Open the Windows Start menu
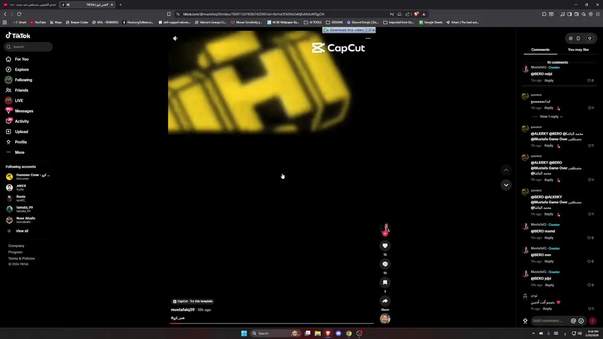Screen dimensions: 603x339 pyautogui.click(x=244, y=333)
